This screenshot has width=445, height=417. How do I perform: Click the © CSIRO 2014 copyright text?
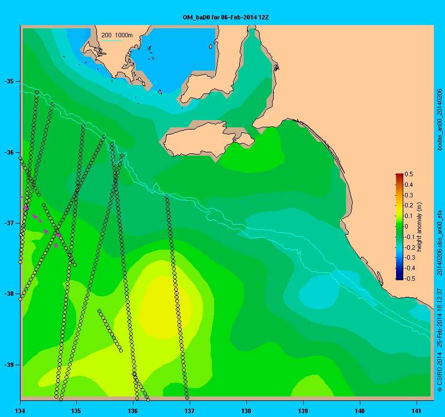click(439, 373)
